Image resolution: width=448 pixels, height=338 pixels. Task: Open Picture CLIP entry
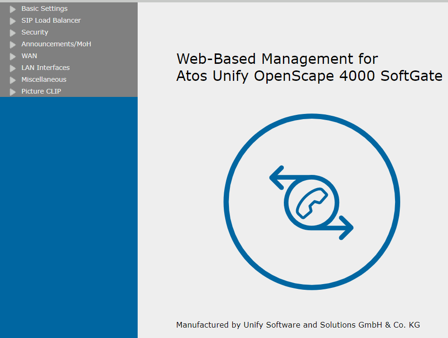tap(41, 91)
